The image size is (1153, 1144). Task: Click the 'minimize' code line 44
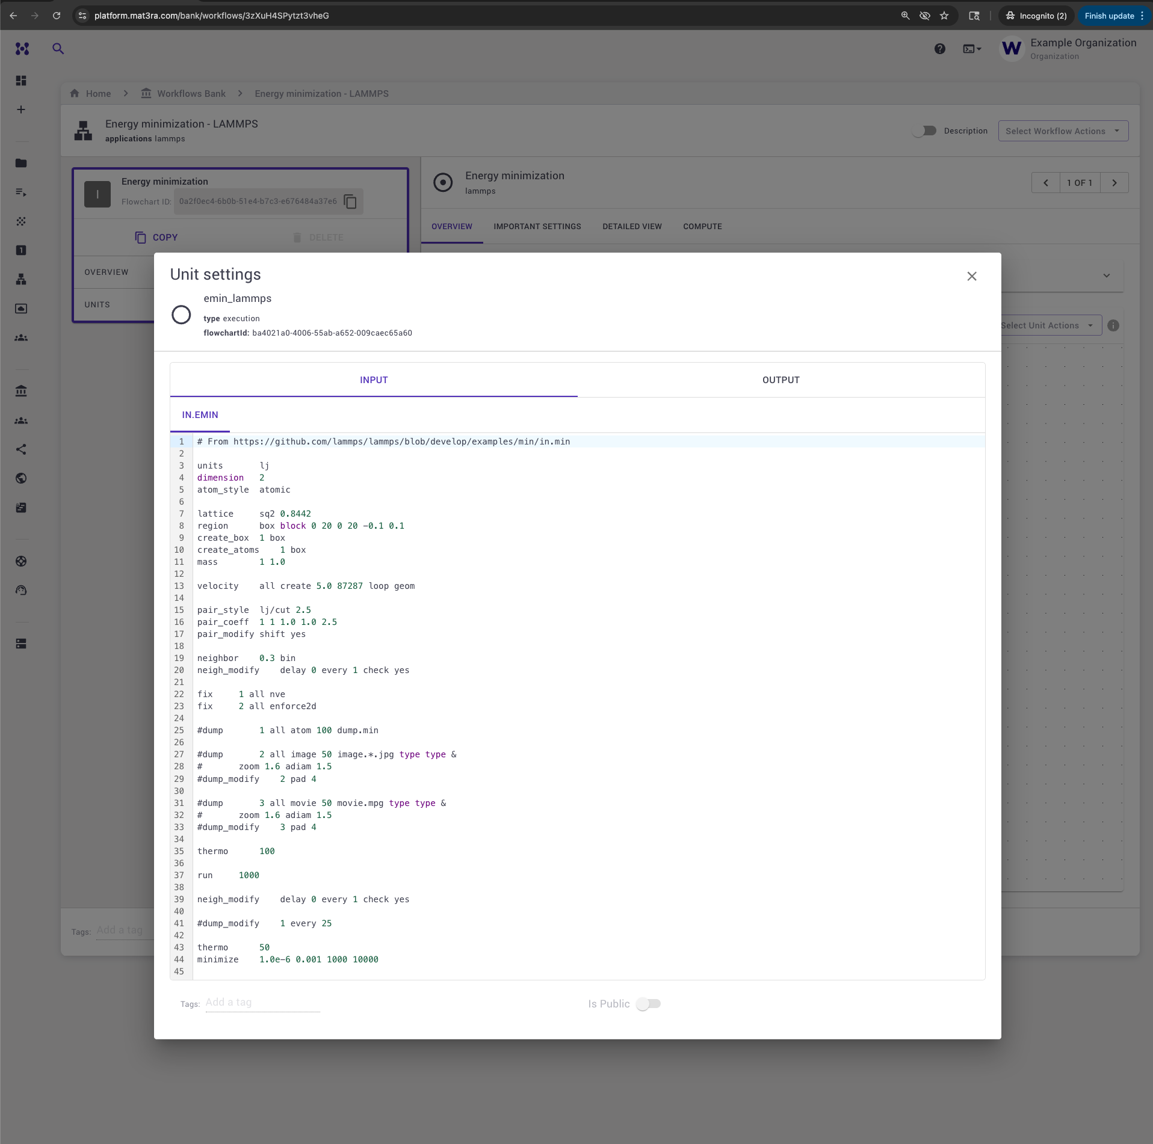click(288, 959)
